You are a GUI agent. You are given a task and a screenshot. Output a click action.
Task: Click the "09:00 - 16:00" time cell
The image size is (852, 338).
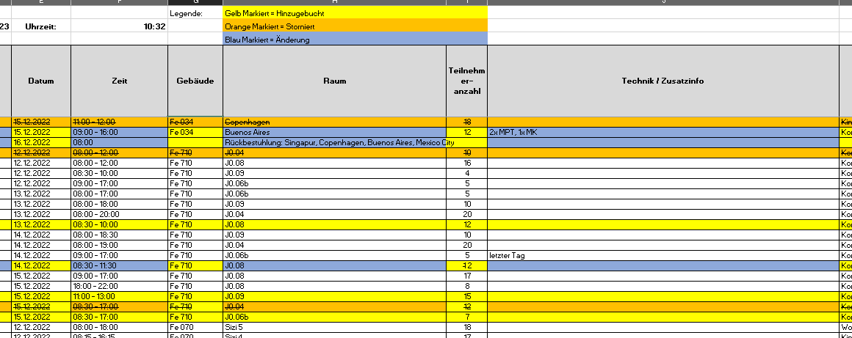(119, 132)
